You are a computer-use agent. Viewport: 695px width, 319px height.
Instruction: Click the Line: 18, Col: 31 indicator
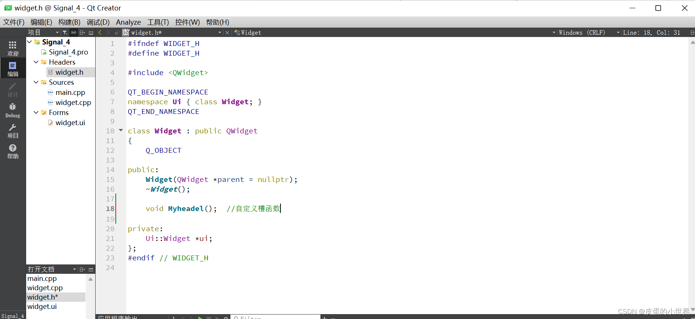[x=652, y=32]
